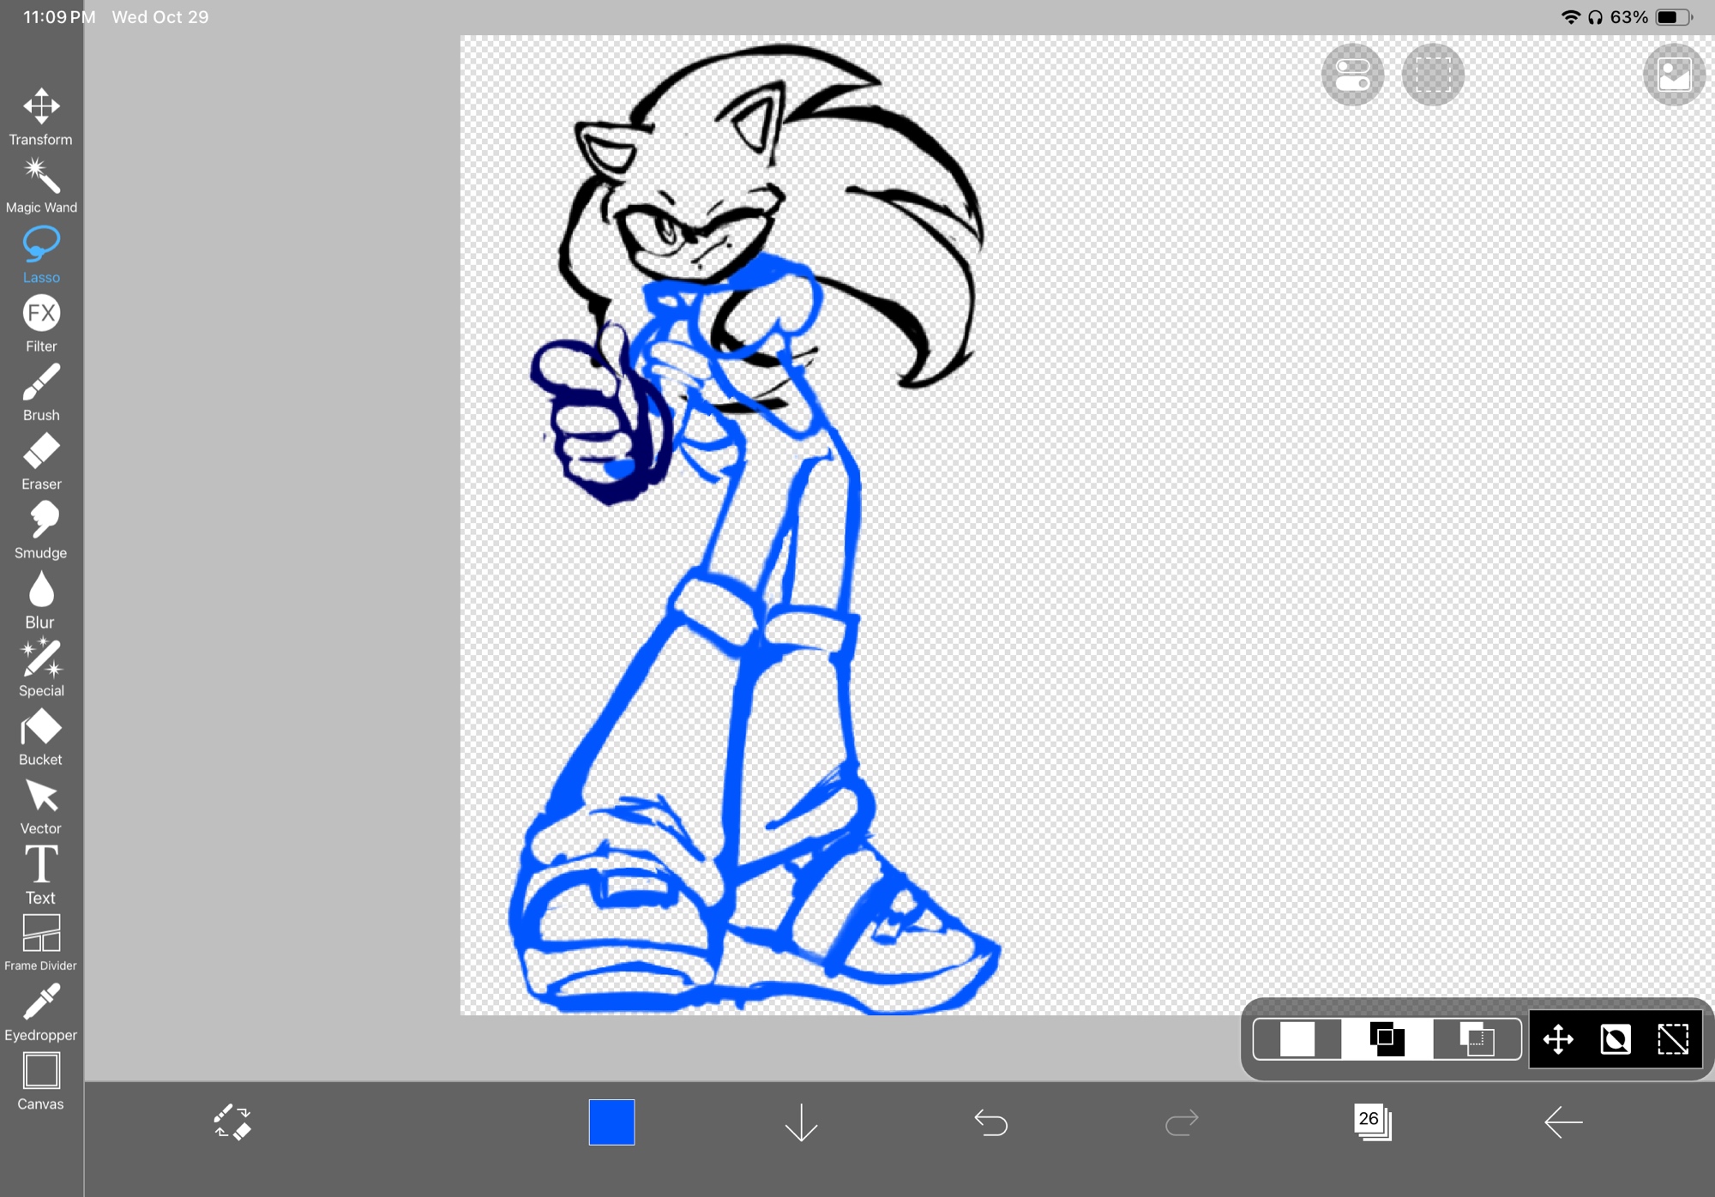Image resolution: width=1715 pixels, height=1197 pixels.
Task: Collapse toolbar with the down arrow
Action: (x=801, y=1122)
